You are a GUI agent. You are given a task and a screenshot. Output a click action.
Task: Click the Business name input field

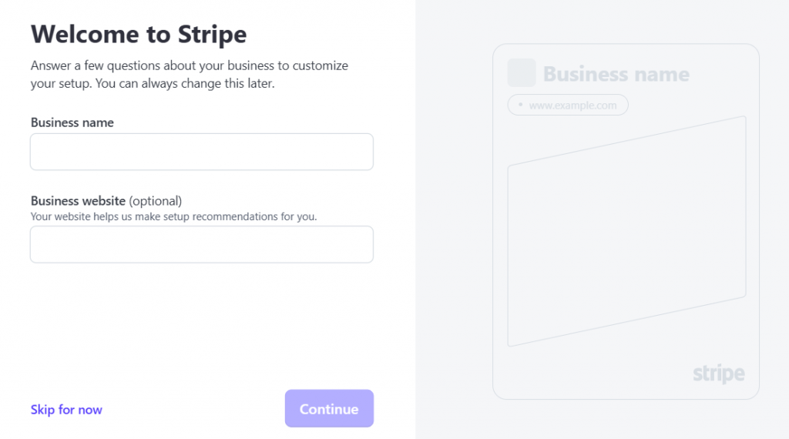point(201,152)
